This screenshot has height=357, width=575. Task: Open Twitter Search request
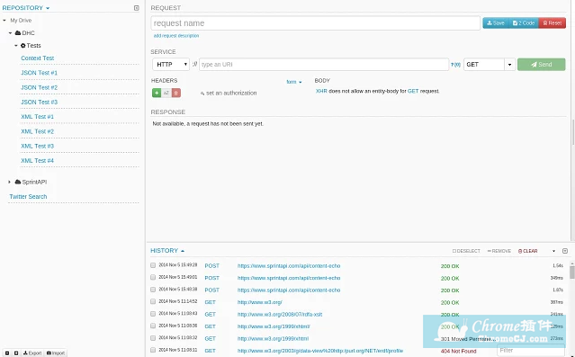click(28, 196)
